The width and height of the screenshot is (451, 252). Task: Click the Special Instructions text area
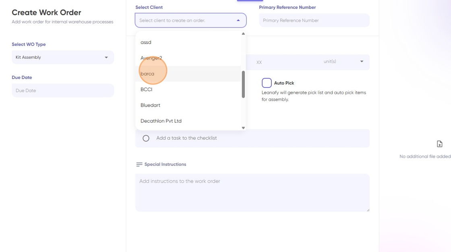(x=252, y=192)
